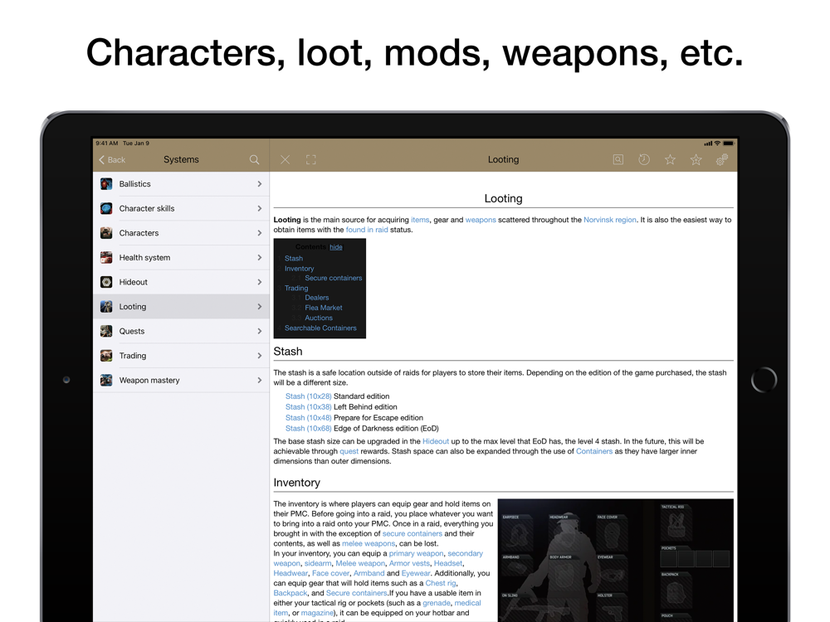
Task: Expand Weapon mastery with its chevron
Action: (x=259, y=381)
